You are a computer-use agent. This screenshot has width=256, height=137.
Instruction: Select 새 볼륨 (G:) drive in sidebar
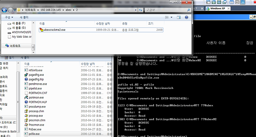click(16, 28)
